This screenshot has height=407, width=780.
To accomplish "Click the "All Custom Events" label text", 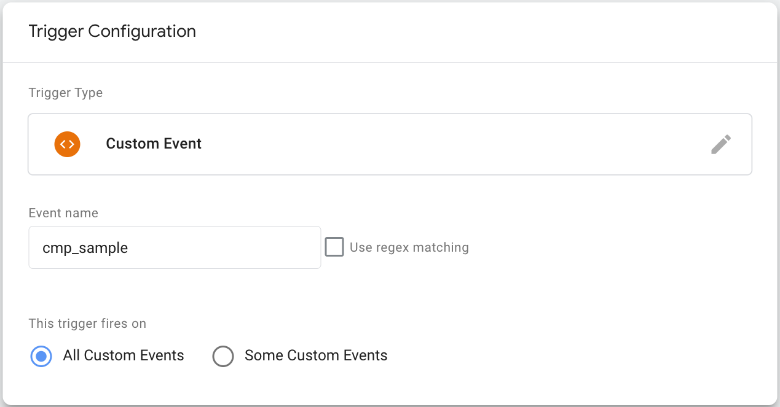I will pyautogui.click(x=124, y=355).
